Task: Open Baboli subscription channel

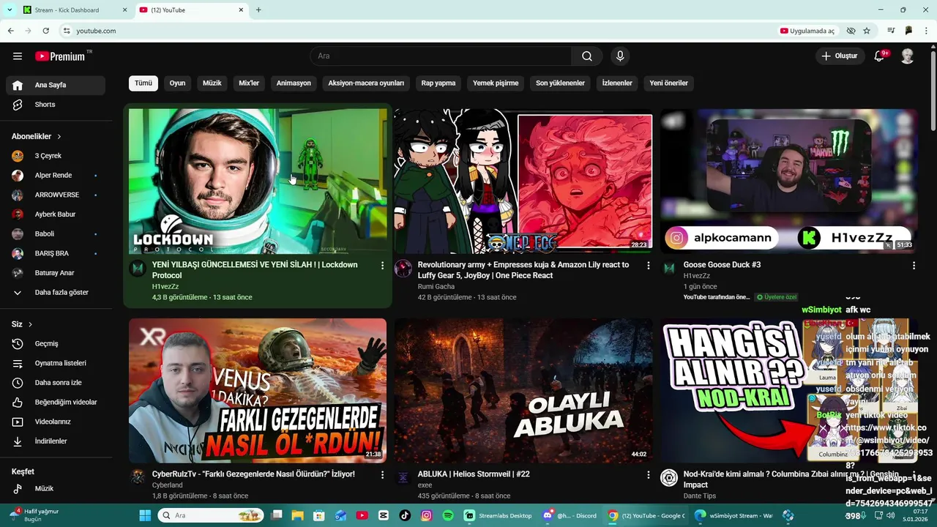Action: click(56, 233)
